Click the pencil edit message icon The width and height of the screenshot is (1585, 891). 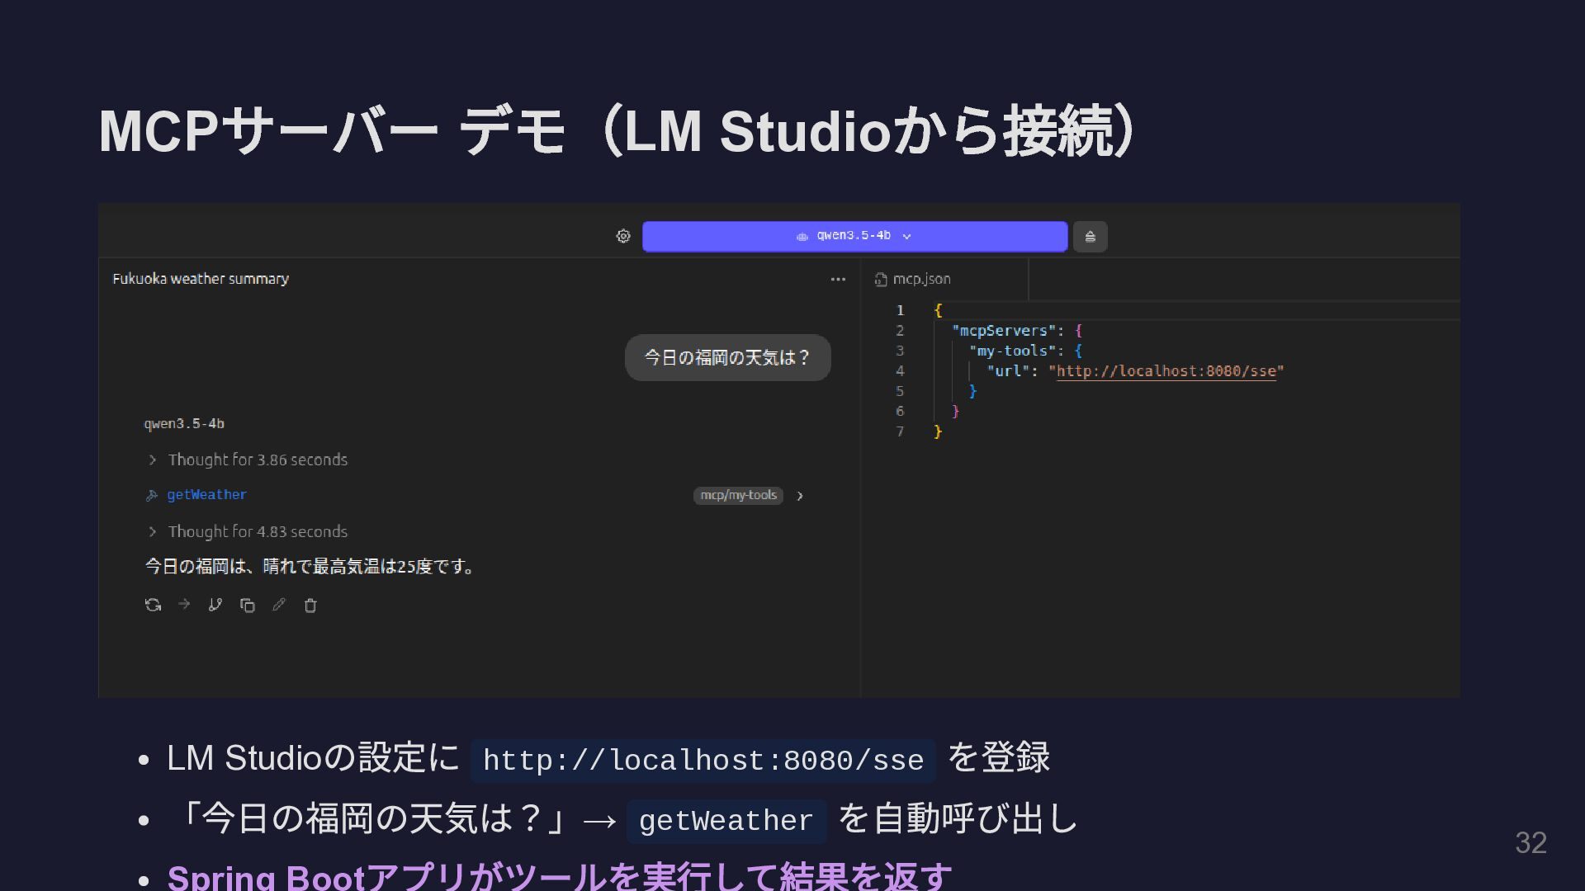coord(279,605)
